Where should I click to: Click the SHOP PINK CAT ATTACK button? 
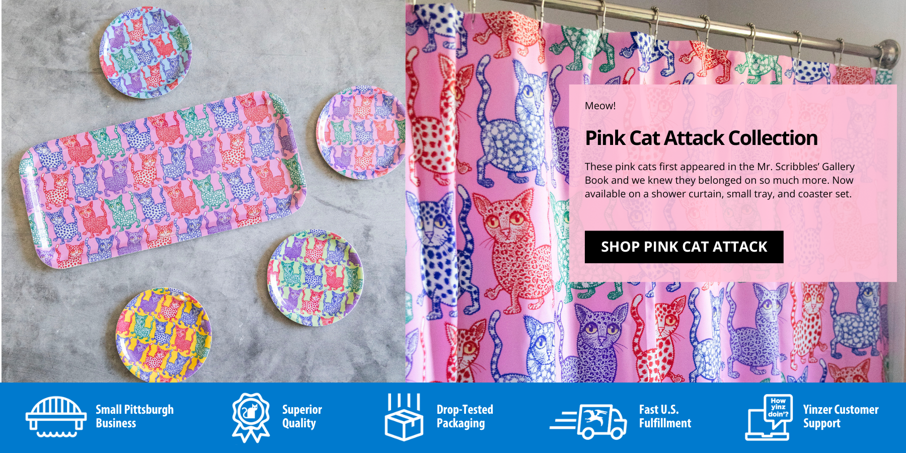(x=684, y=247)
